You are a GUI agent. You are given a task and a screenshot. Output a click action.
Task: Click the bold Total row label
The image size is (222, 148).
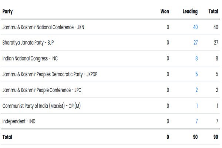pyautogui.click(x=7, y=137)
